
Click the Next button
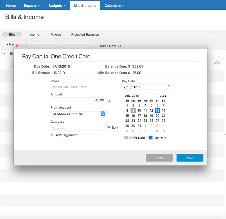pos(190,158)
